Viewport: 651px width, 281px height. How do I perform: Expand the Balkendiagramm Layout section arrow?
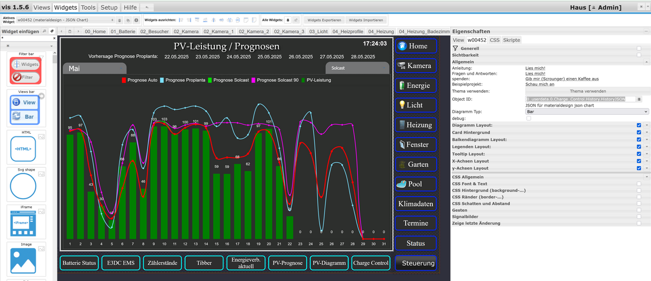647,140
